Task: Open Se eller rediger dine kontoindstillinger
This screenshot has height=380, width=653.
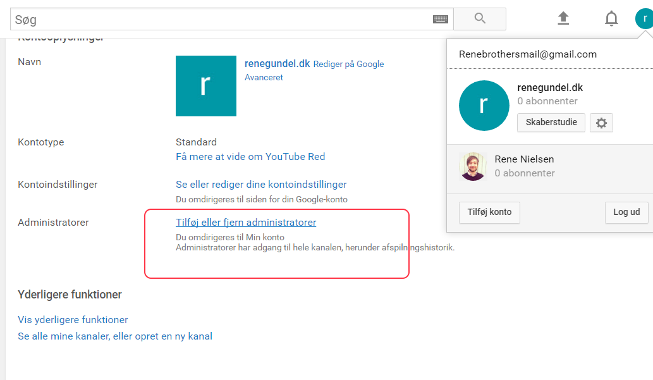Action: (x=261, y=185)
